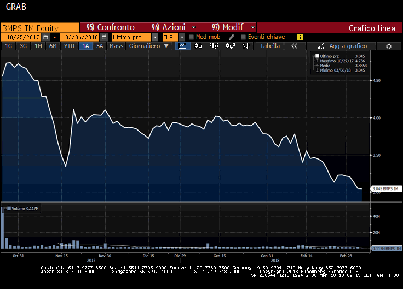Click Agg a grafico button
Image resolution: width=403 pixels, height=289 pixels.
click(341, 46)
